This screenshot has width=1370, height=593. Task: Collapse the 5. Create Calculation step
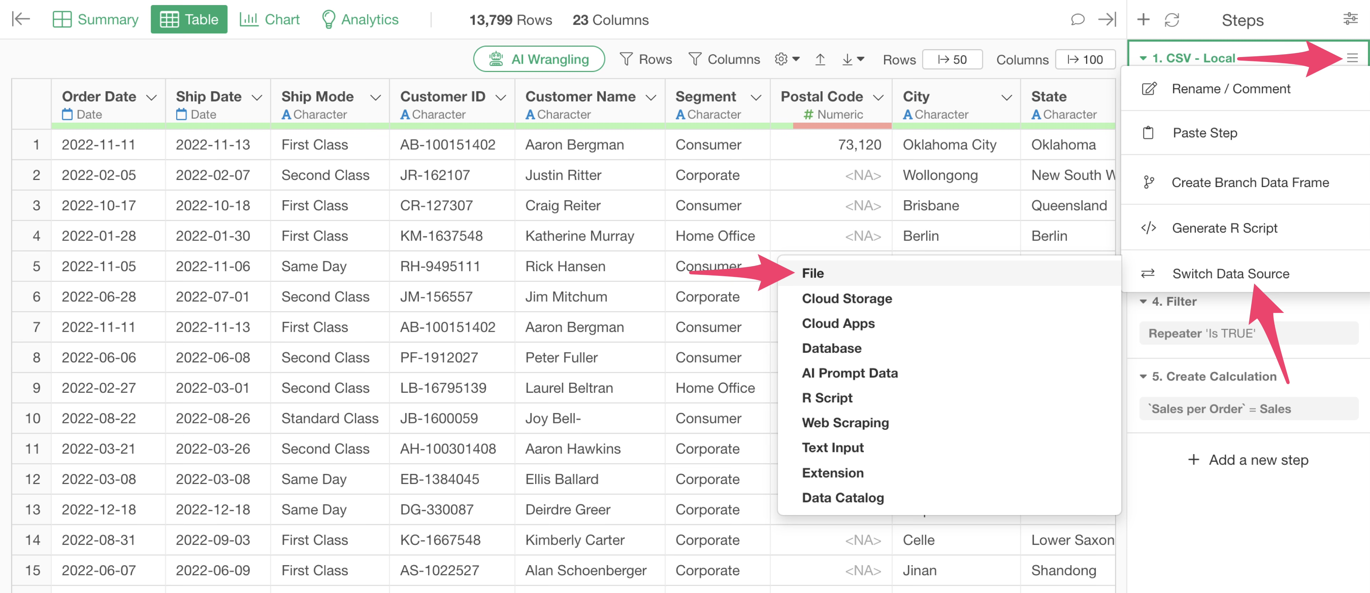(1143, 376)
